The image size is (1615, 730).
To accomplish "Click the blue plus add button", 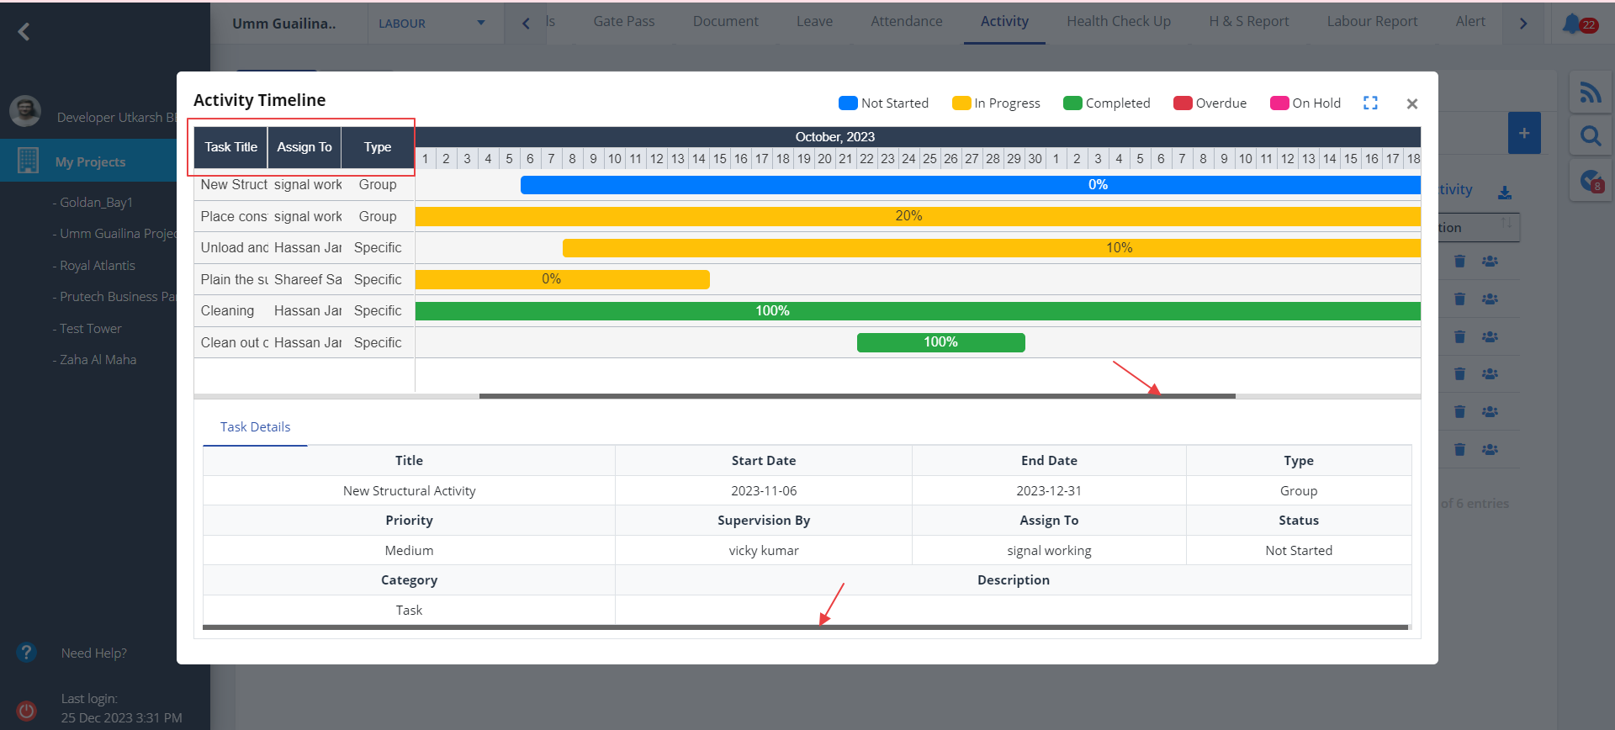I will click(1523, 133).
